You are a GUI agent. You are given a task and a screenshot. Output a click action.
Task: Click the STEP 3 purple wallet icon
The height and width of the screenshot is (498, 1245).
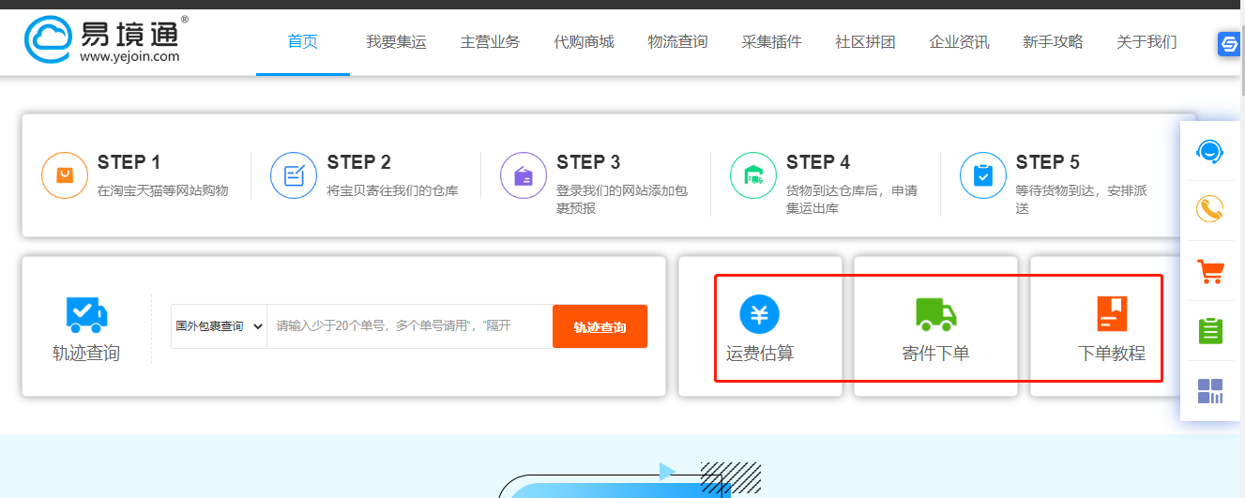click(524, 175)
